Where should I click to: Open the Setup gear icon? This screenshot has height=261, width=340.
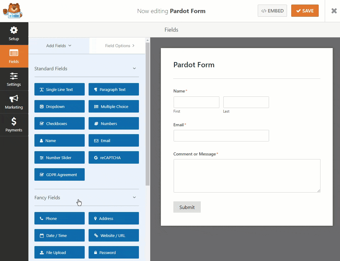[x=14, y=30]
